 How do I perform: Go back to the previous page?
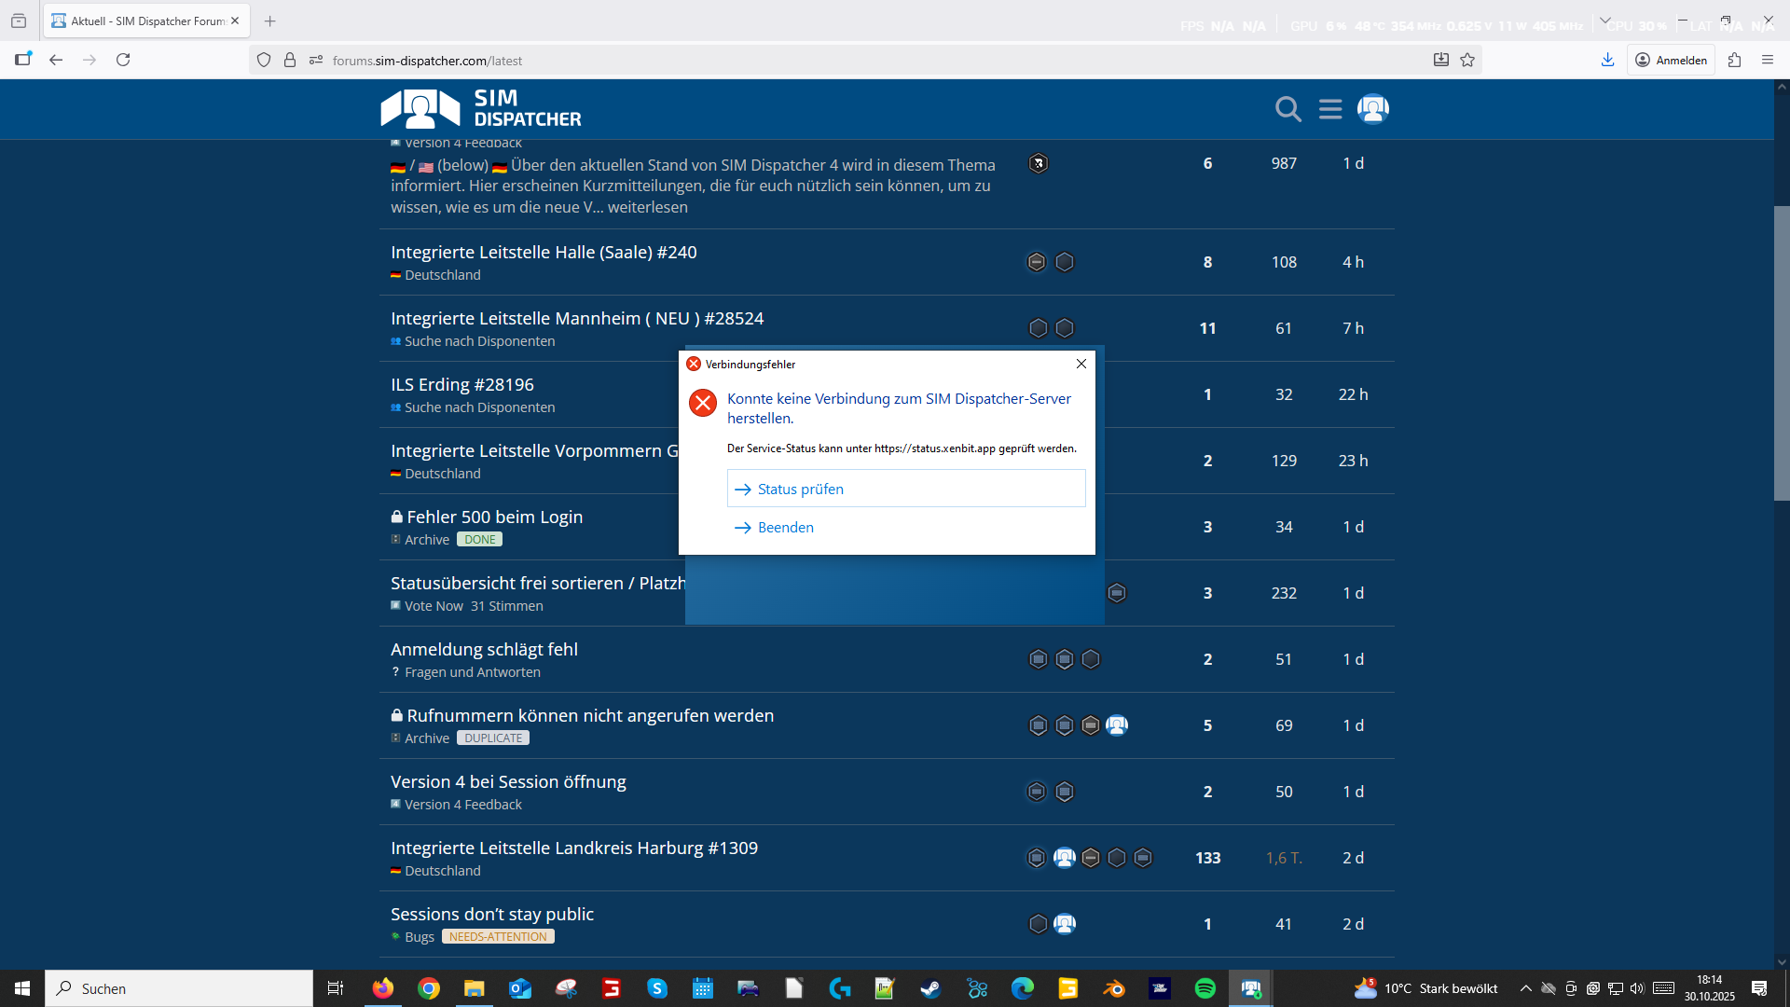[x=56, y=60]
